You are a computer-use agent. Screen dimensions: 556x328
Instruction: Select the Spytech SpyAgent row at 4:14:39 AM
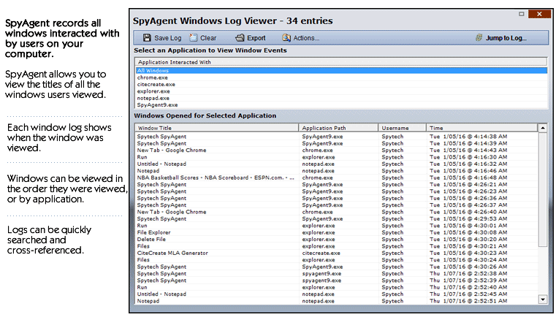click(x=336, y=143)
